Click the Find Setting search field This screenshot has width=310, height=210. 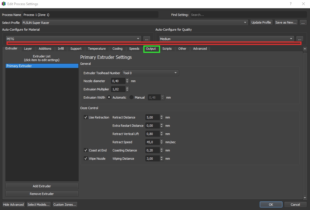pyautogui.click(x=248, y=15)
